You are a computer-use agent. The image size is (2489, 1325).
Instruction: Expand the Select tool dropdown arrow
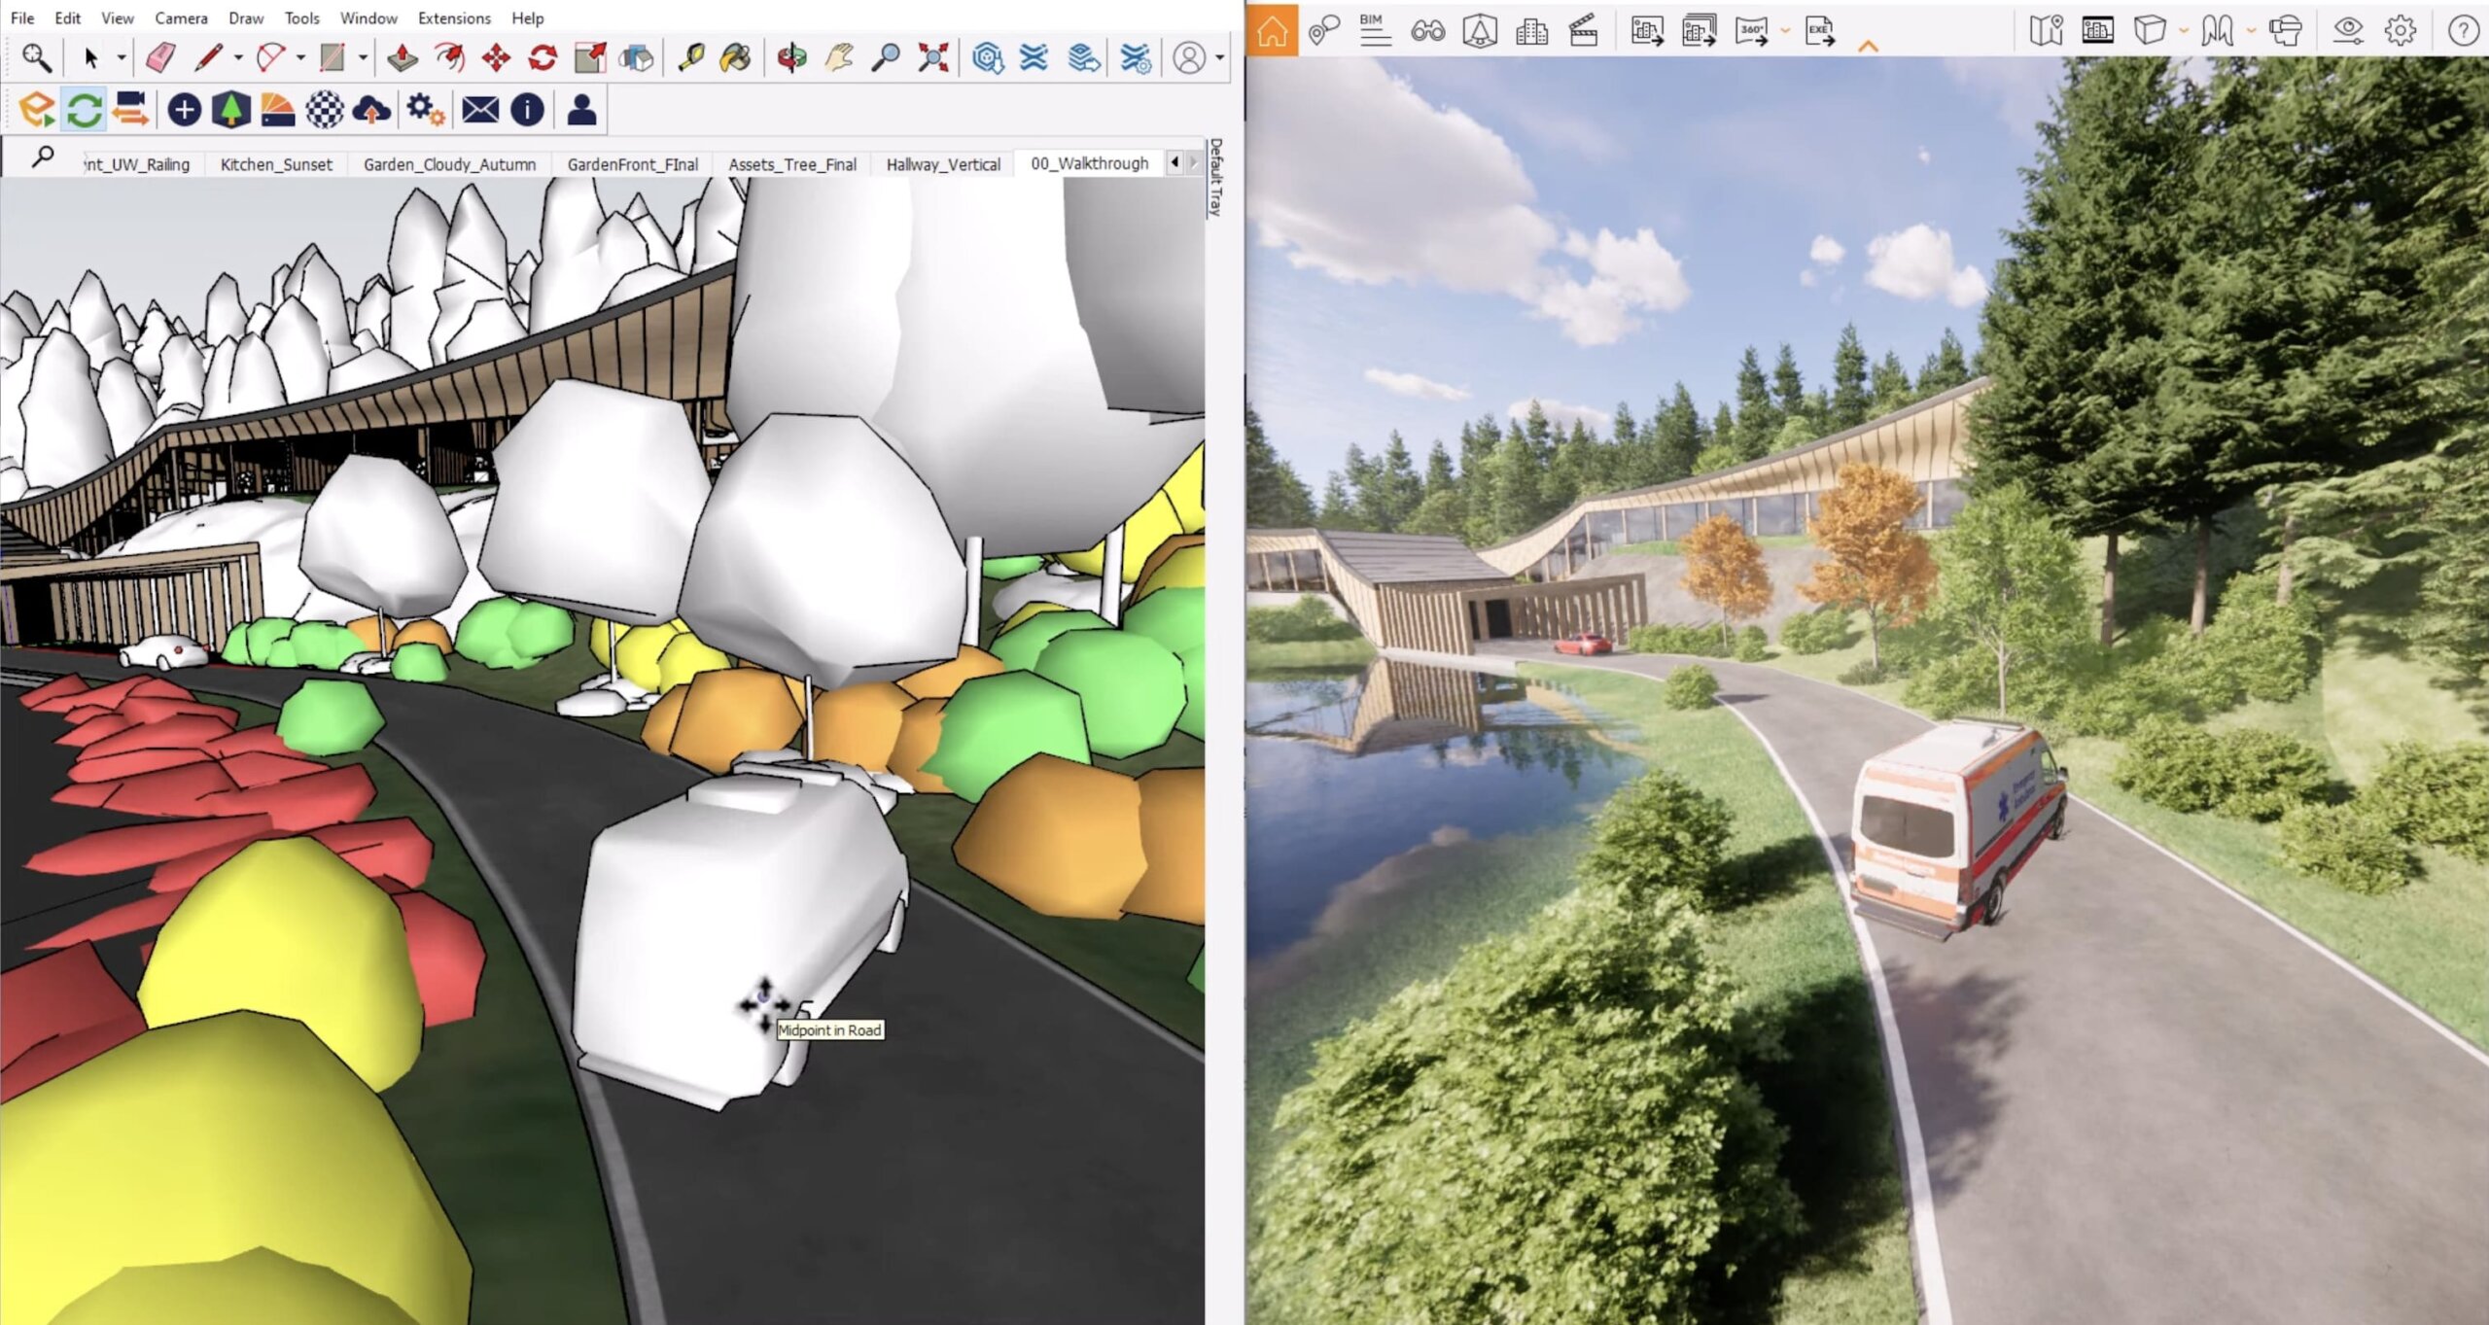tap(122, 58)
